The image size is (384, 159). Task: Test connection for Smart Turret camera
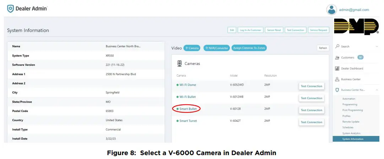click(x=312, y=122)
